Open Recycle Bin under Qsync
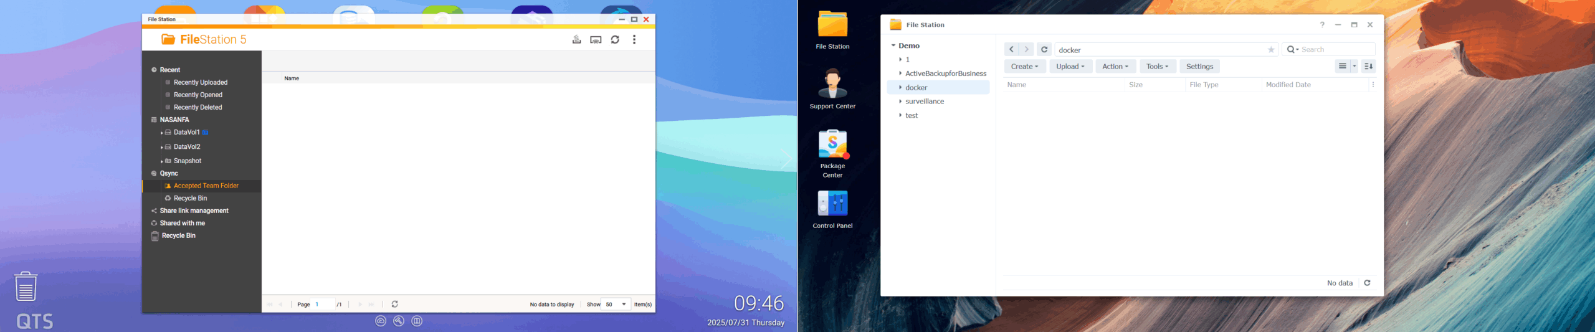The width and height of the screenshot is (1595, 332). pos(190,198)
